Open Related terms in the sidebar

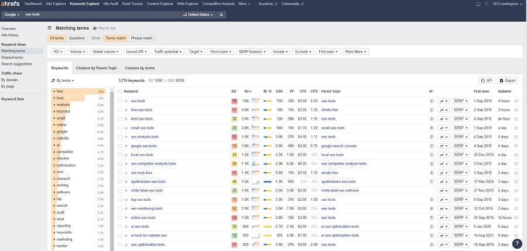click(12, 58)
